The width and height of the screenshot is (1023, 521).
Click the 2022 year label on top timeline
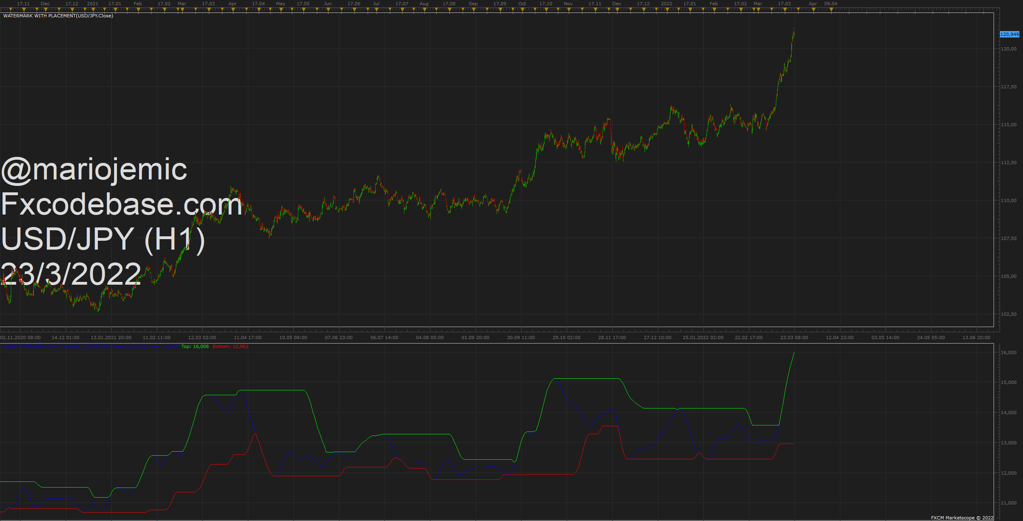[667, 4]
